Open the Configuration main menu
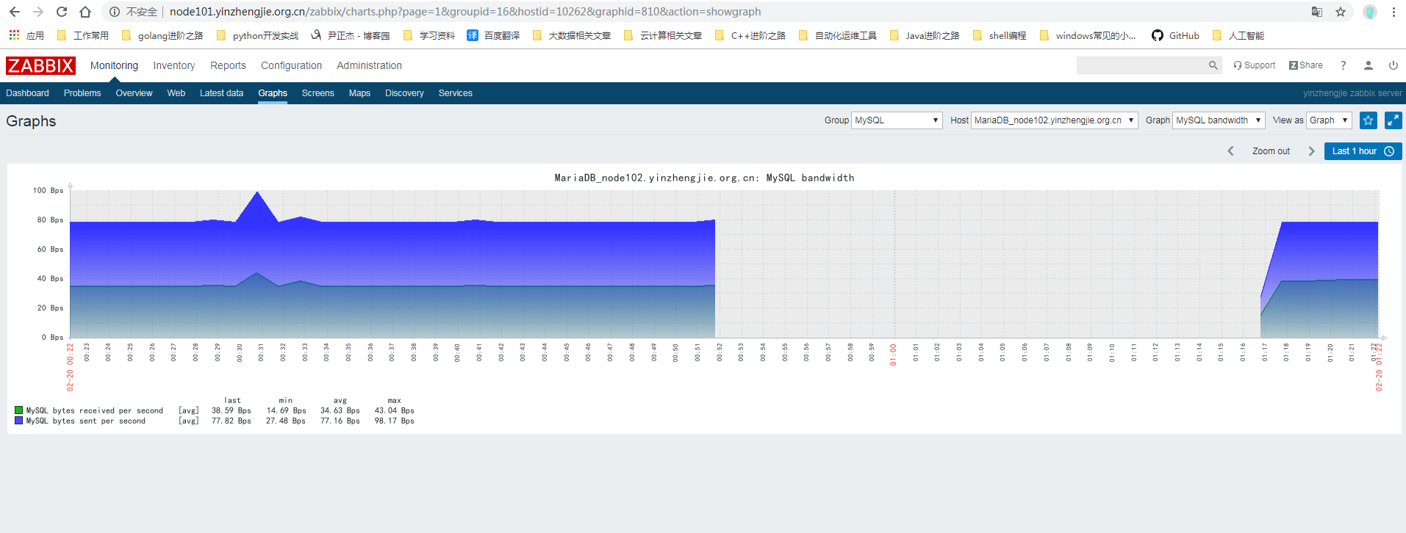Image resolution: width=1406 pixels, height=533 pixels. (x=291, y=65)
